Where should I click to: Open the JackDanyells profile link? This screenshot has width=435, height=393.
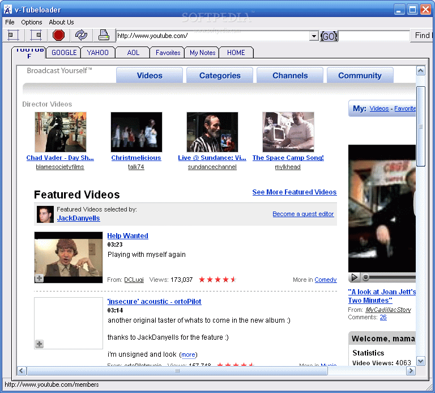79,218
